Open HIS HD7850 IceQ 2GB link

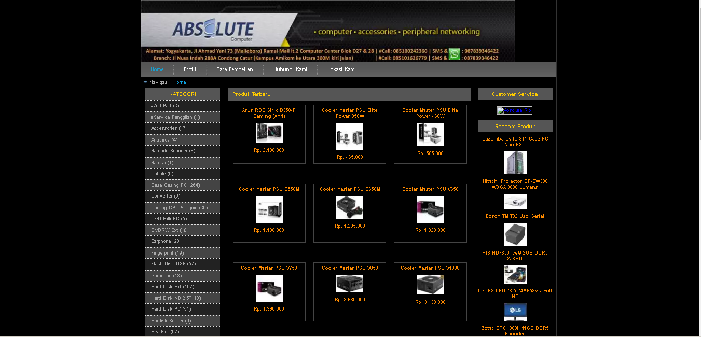[x=515, y=256]
